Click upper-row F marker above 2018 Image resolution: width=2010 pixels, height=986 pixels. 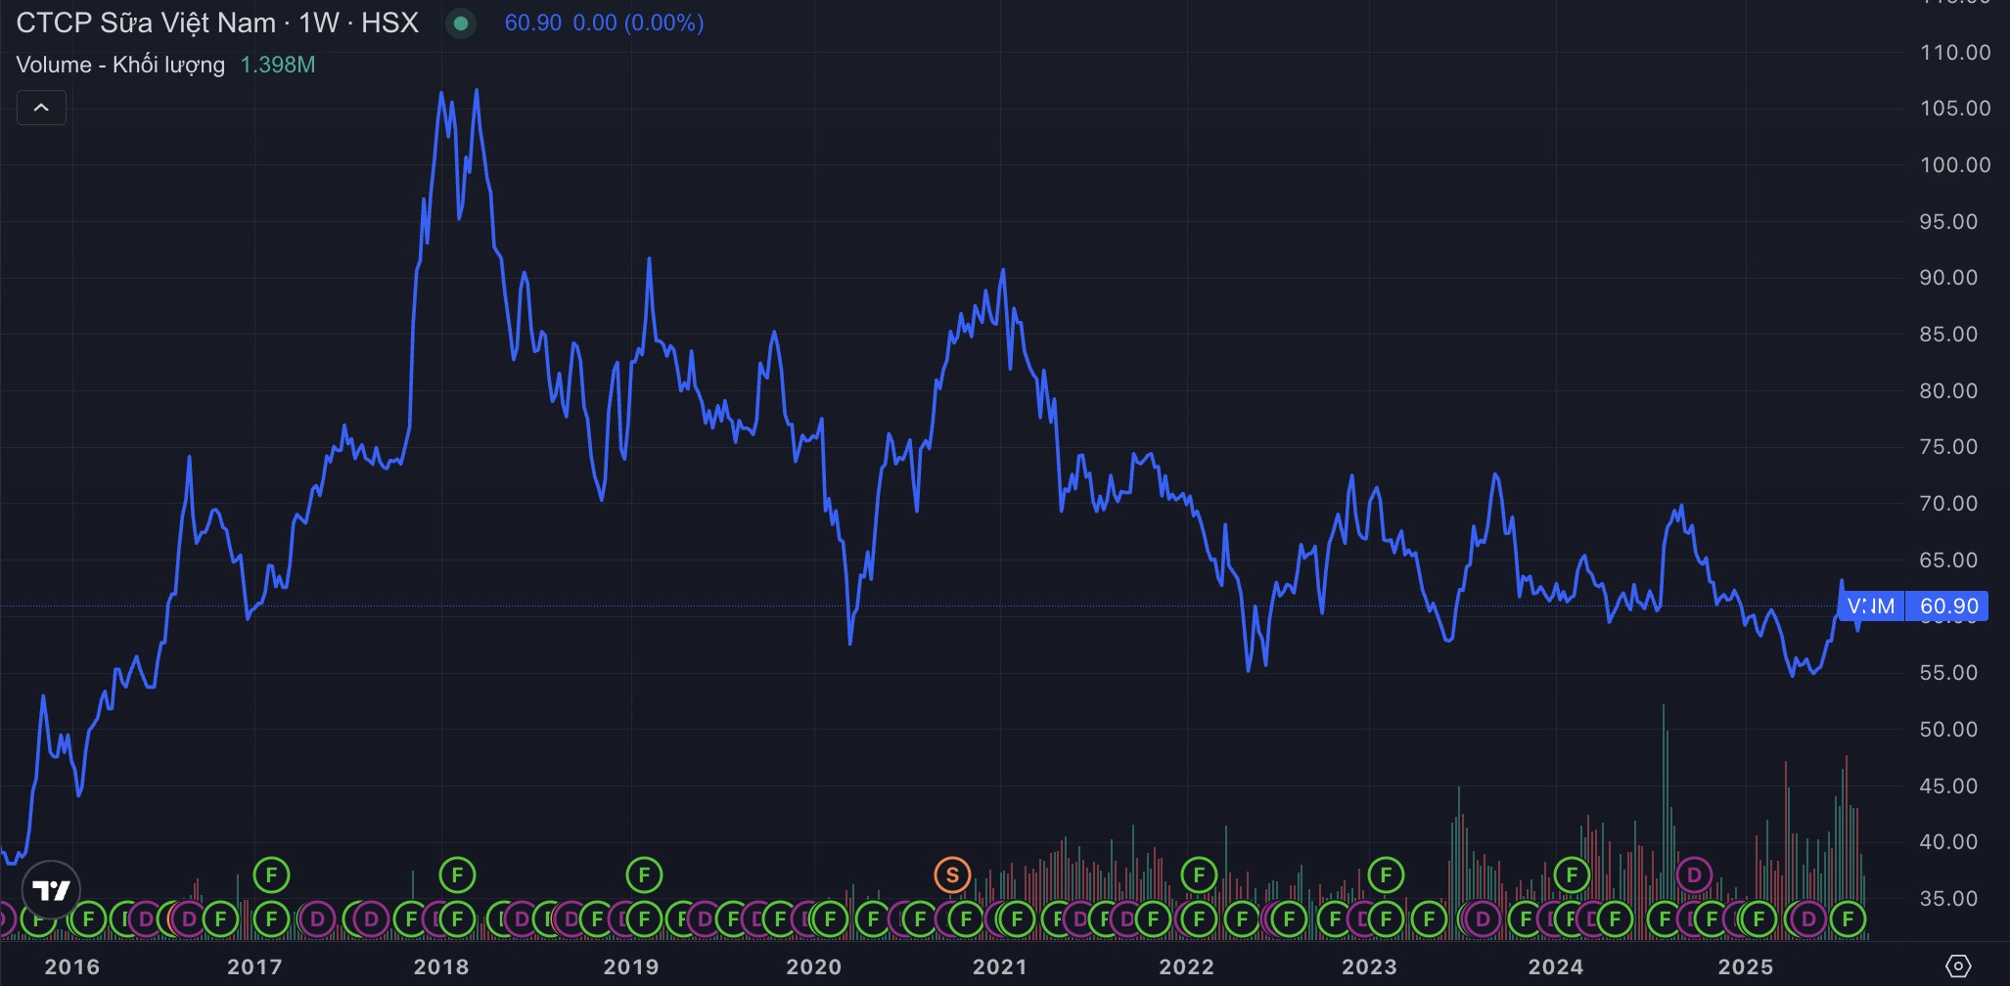pyautogui.click(x=457, y=874)
